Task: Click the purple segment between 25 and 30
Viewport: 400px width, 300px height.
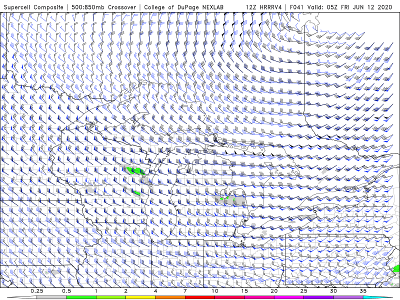Action: [x=318, y=297]
